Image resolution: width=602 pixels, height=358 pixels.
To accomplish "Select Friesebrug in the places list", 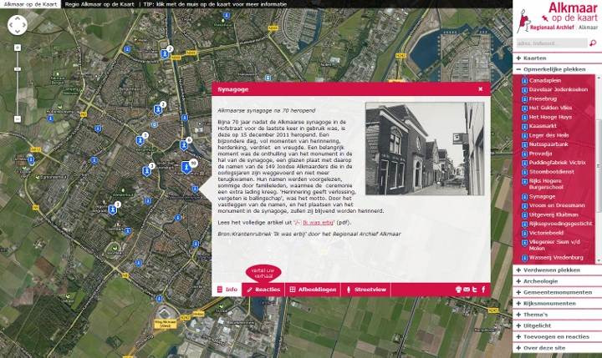I will (x=544, y=98).
